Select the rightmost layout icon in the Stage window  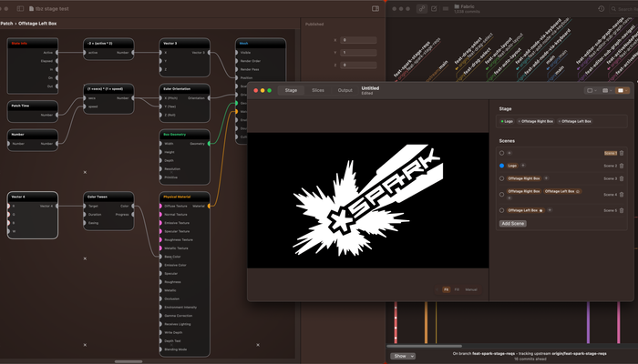coord(622,90)
